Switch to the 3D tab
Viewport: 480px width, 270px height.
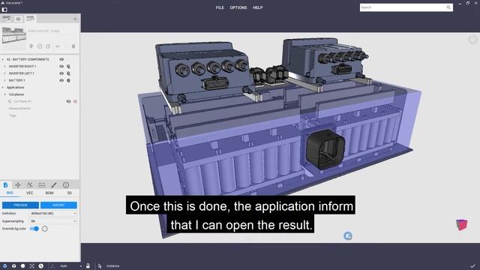69,193
